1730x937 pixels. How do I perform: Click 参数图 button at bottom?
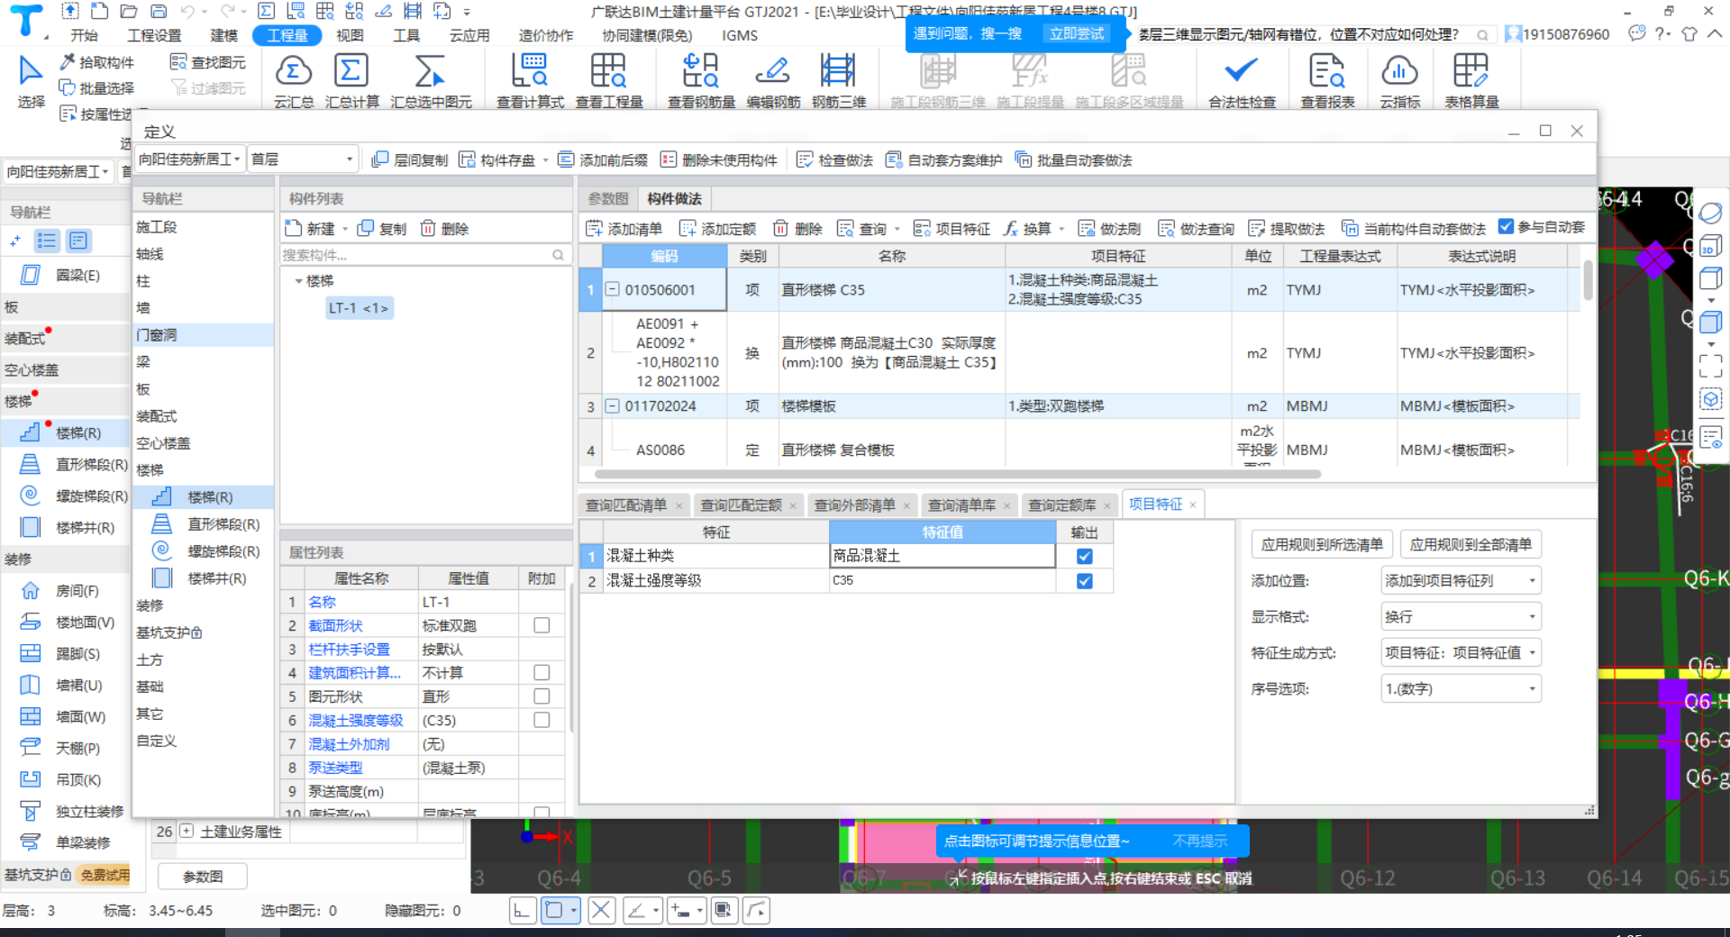click(x=203, y=876)
